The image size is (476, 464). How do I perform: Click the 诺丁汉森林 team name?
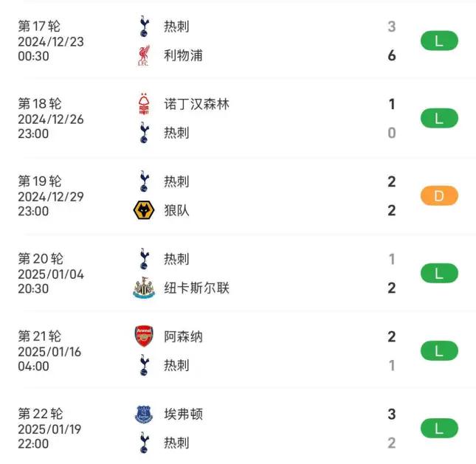pos(196,104)
